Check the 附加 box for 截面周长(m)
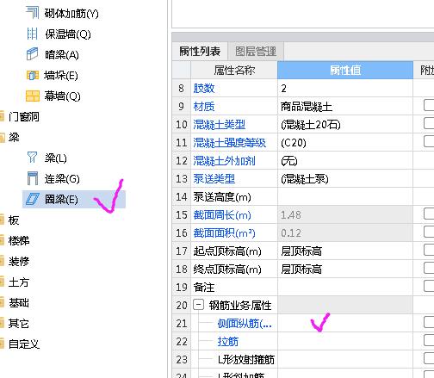 click(429, 214)
